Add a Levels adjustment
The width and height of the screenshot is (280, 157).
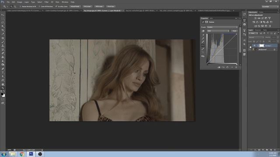(x=259, y=18)
